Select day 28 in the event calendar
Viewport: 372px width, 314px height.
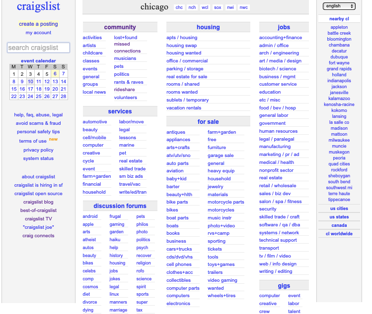click(x=64, y=96)
